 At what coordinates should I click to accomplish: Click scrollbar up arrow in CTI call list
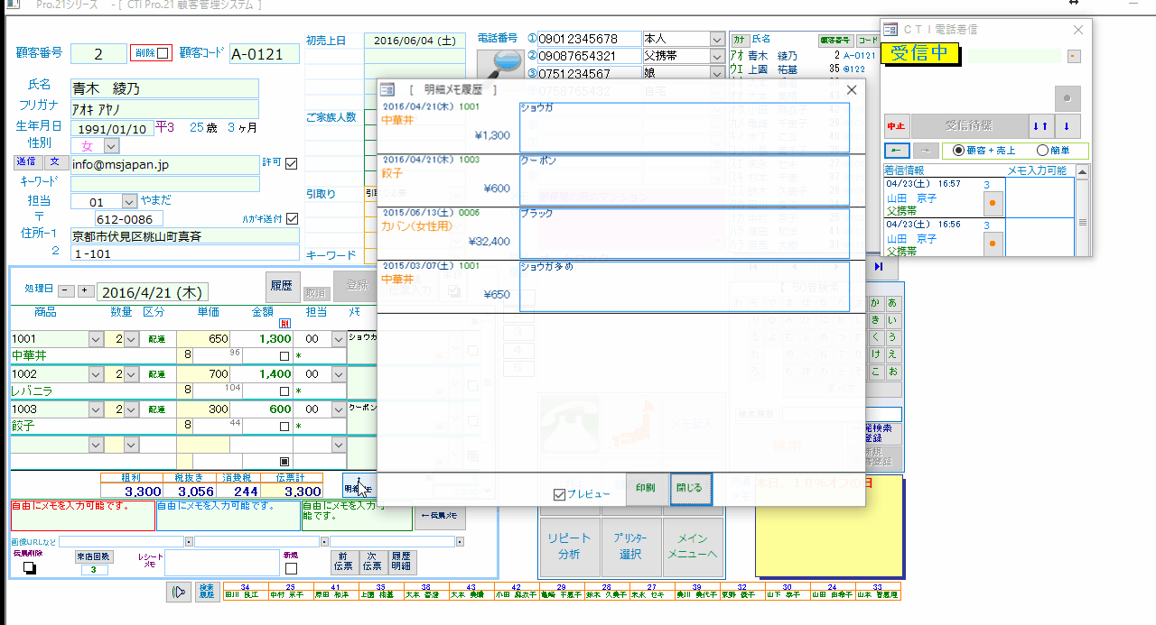[x=1083, y=171]
